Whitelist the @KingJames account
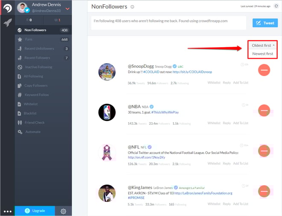 (x=214, y=204)
